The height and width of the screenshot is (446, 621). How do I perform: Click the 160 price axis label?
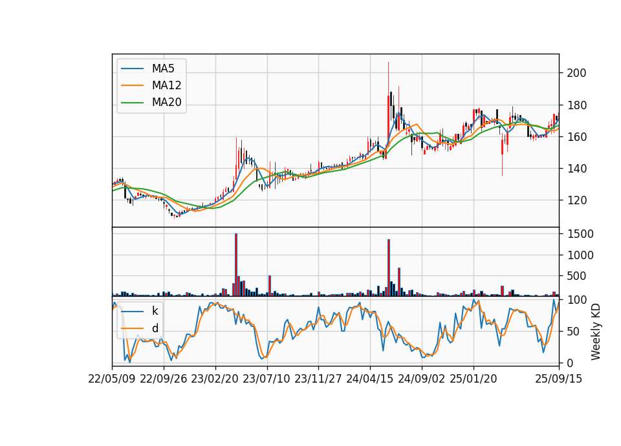(x=576, y=137)
